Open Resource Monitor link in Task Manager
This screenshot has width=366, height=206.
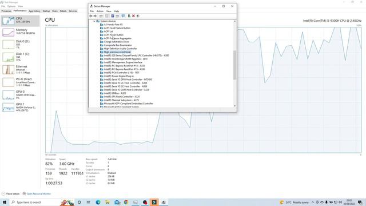tap(37, 194)
